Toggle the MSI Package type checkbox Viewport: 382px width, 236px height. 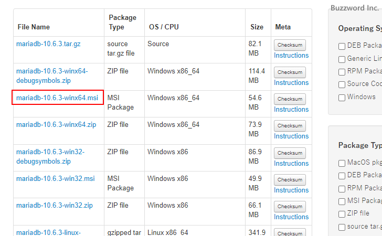(342, 201)
